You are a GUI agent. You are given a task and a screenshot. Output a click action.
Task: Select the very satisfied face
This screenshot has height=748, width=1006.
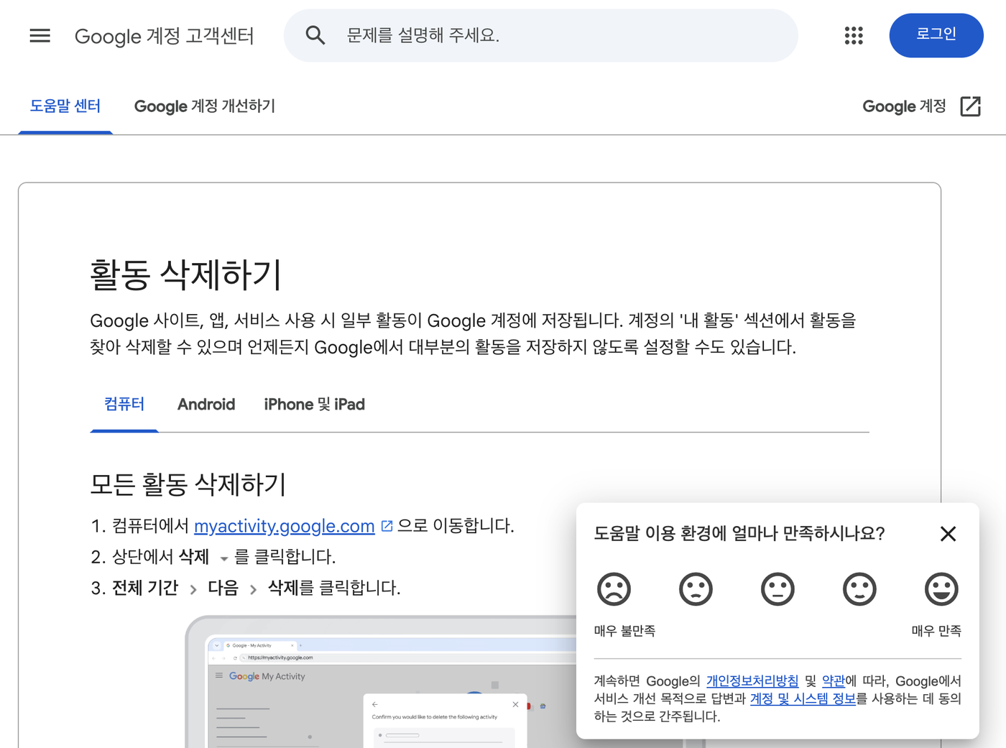941,589
